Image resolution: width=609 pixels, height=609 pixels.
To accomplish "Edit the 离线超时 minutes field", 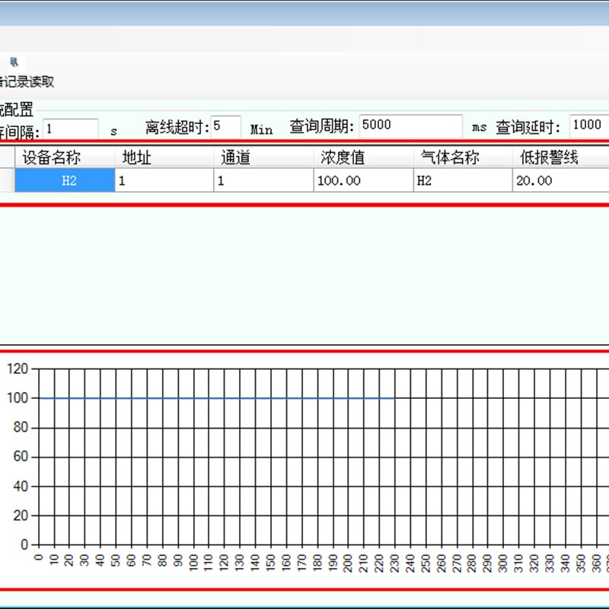I will coord(225,126).
